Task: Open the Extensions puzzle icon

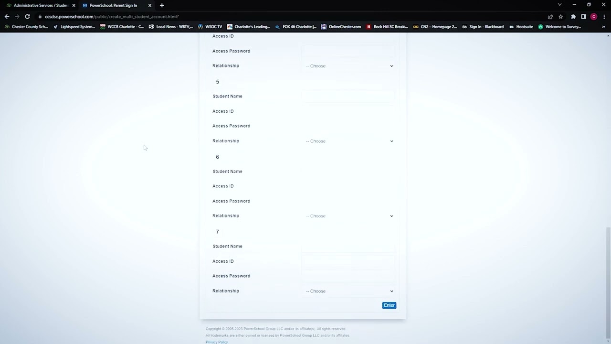Action: [x=573, y=17]
